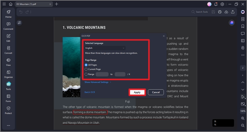Open Comment tools in sidebar
The width and height of the screenshot is (247, 132).
(x=8, y=26)
